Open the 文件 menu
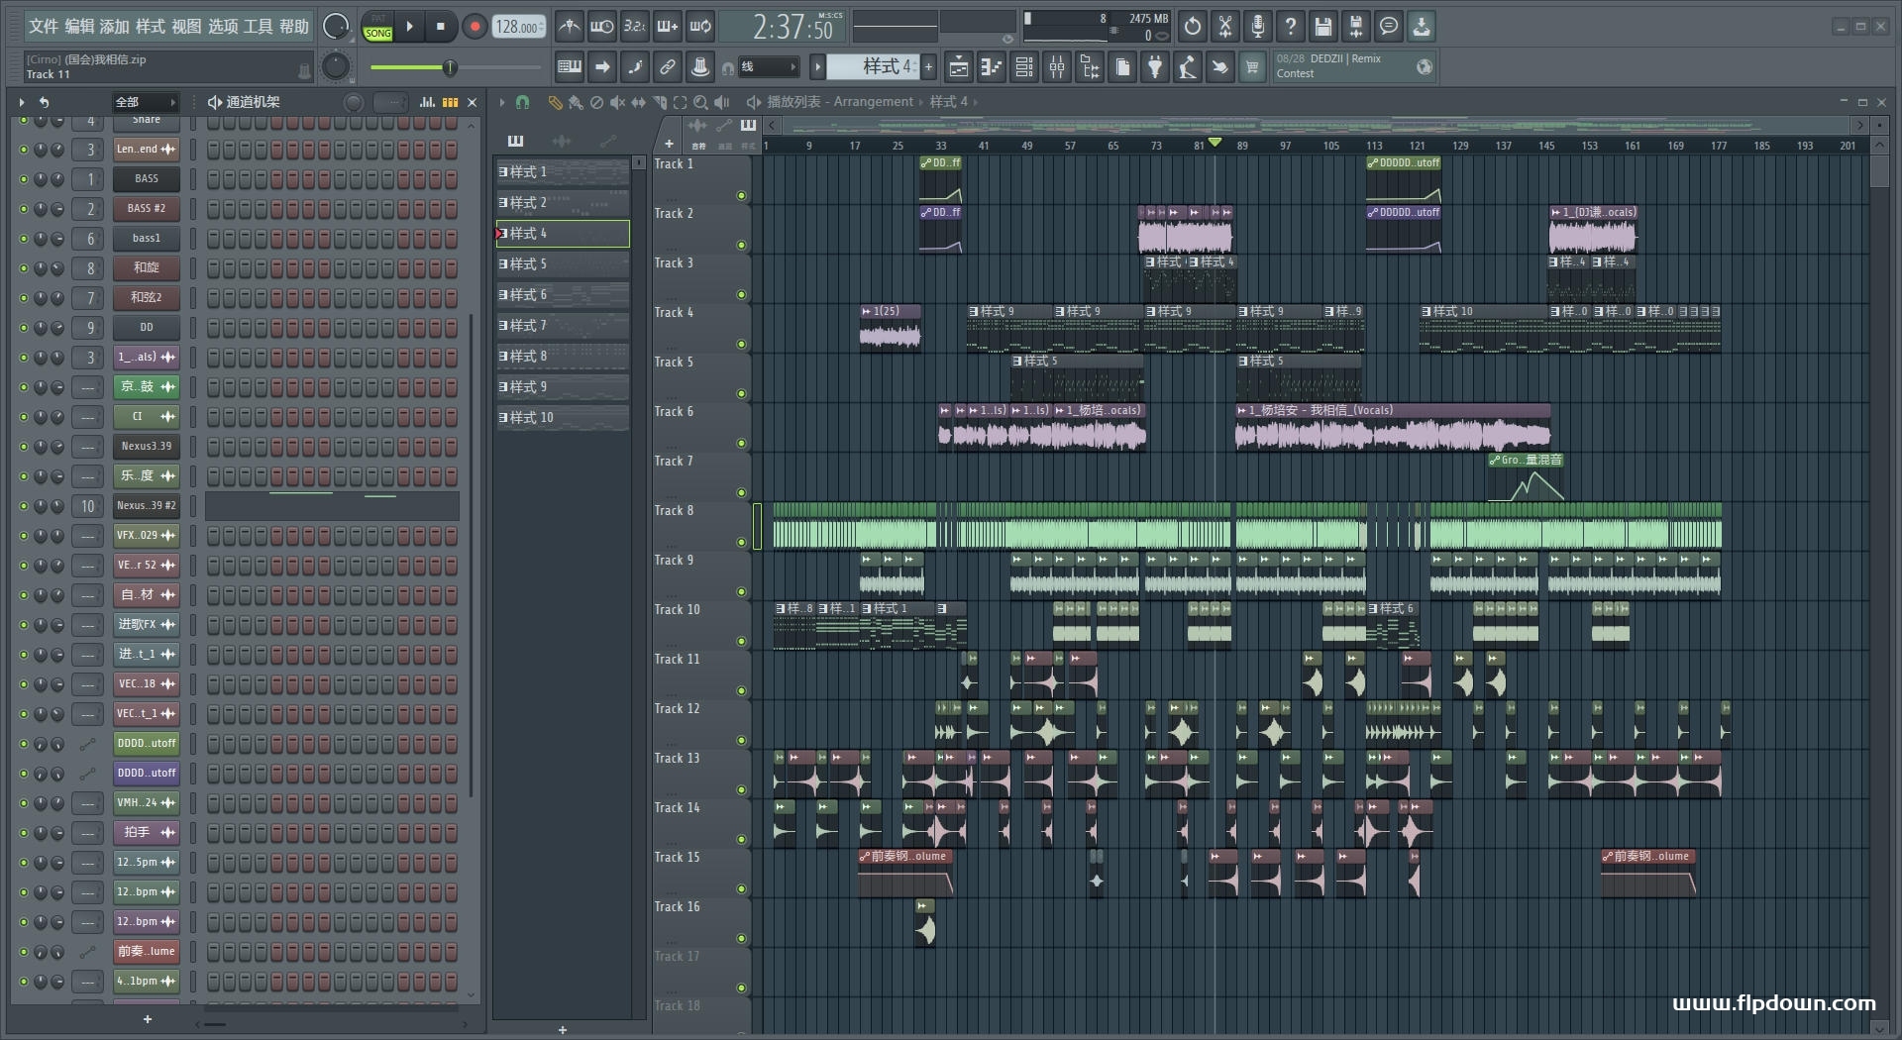This screenshot has width=1902, height=1040. 43,27
